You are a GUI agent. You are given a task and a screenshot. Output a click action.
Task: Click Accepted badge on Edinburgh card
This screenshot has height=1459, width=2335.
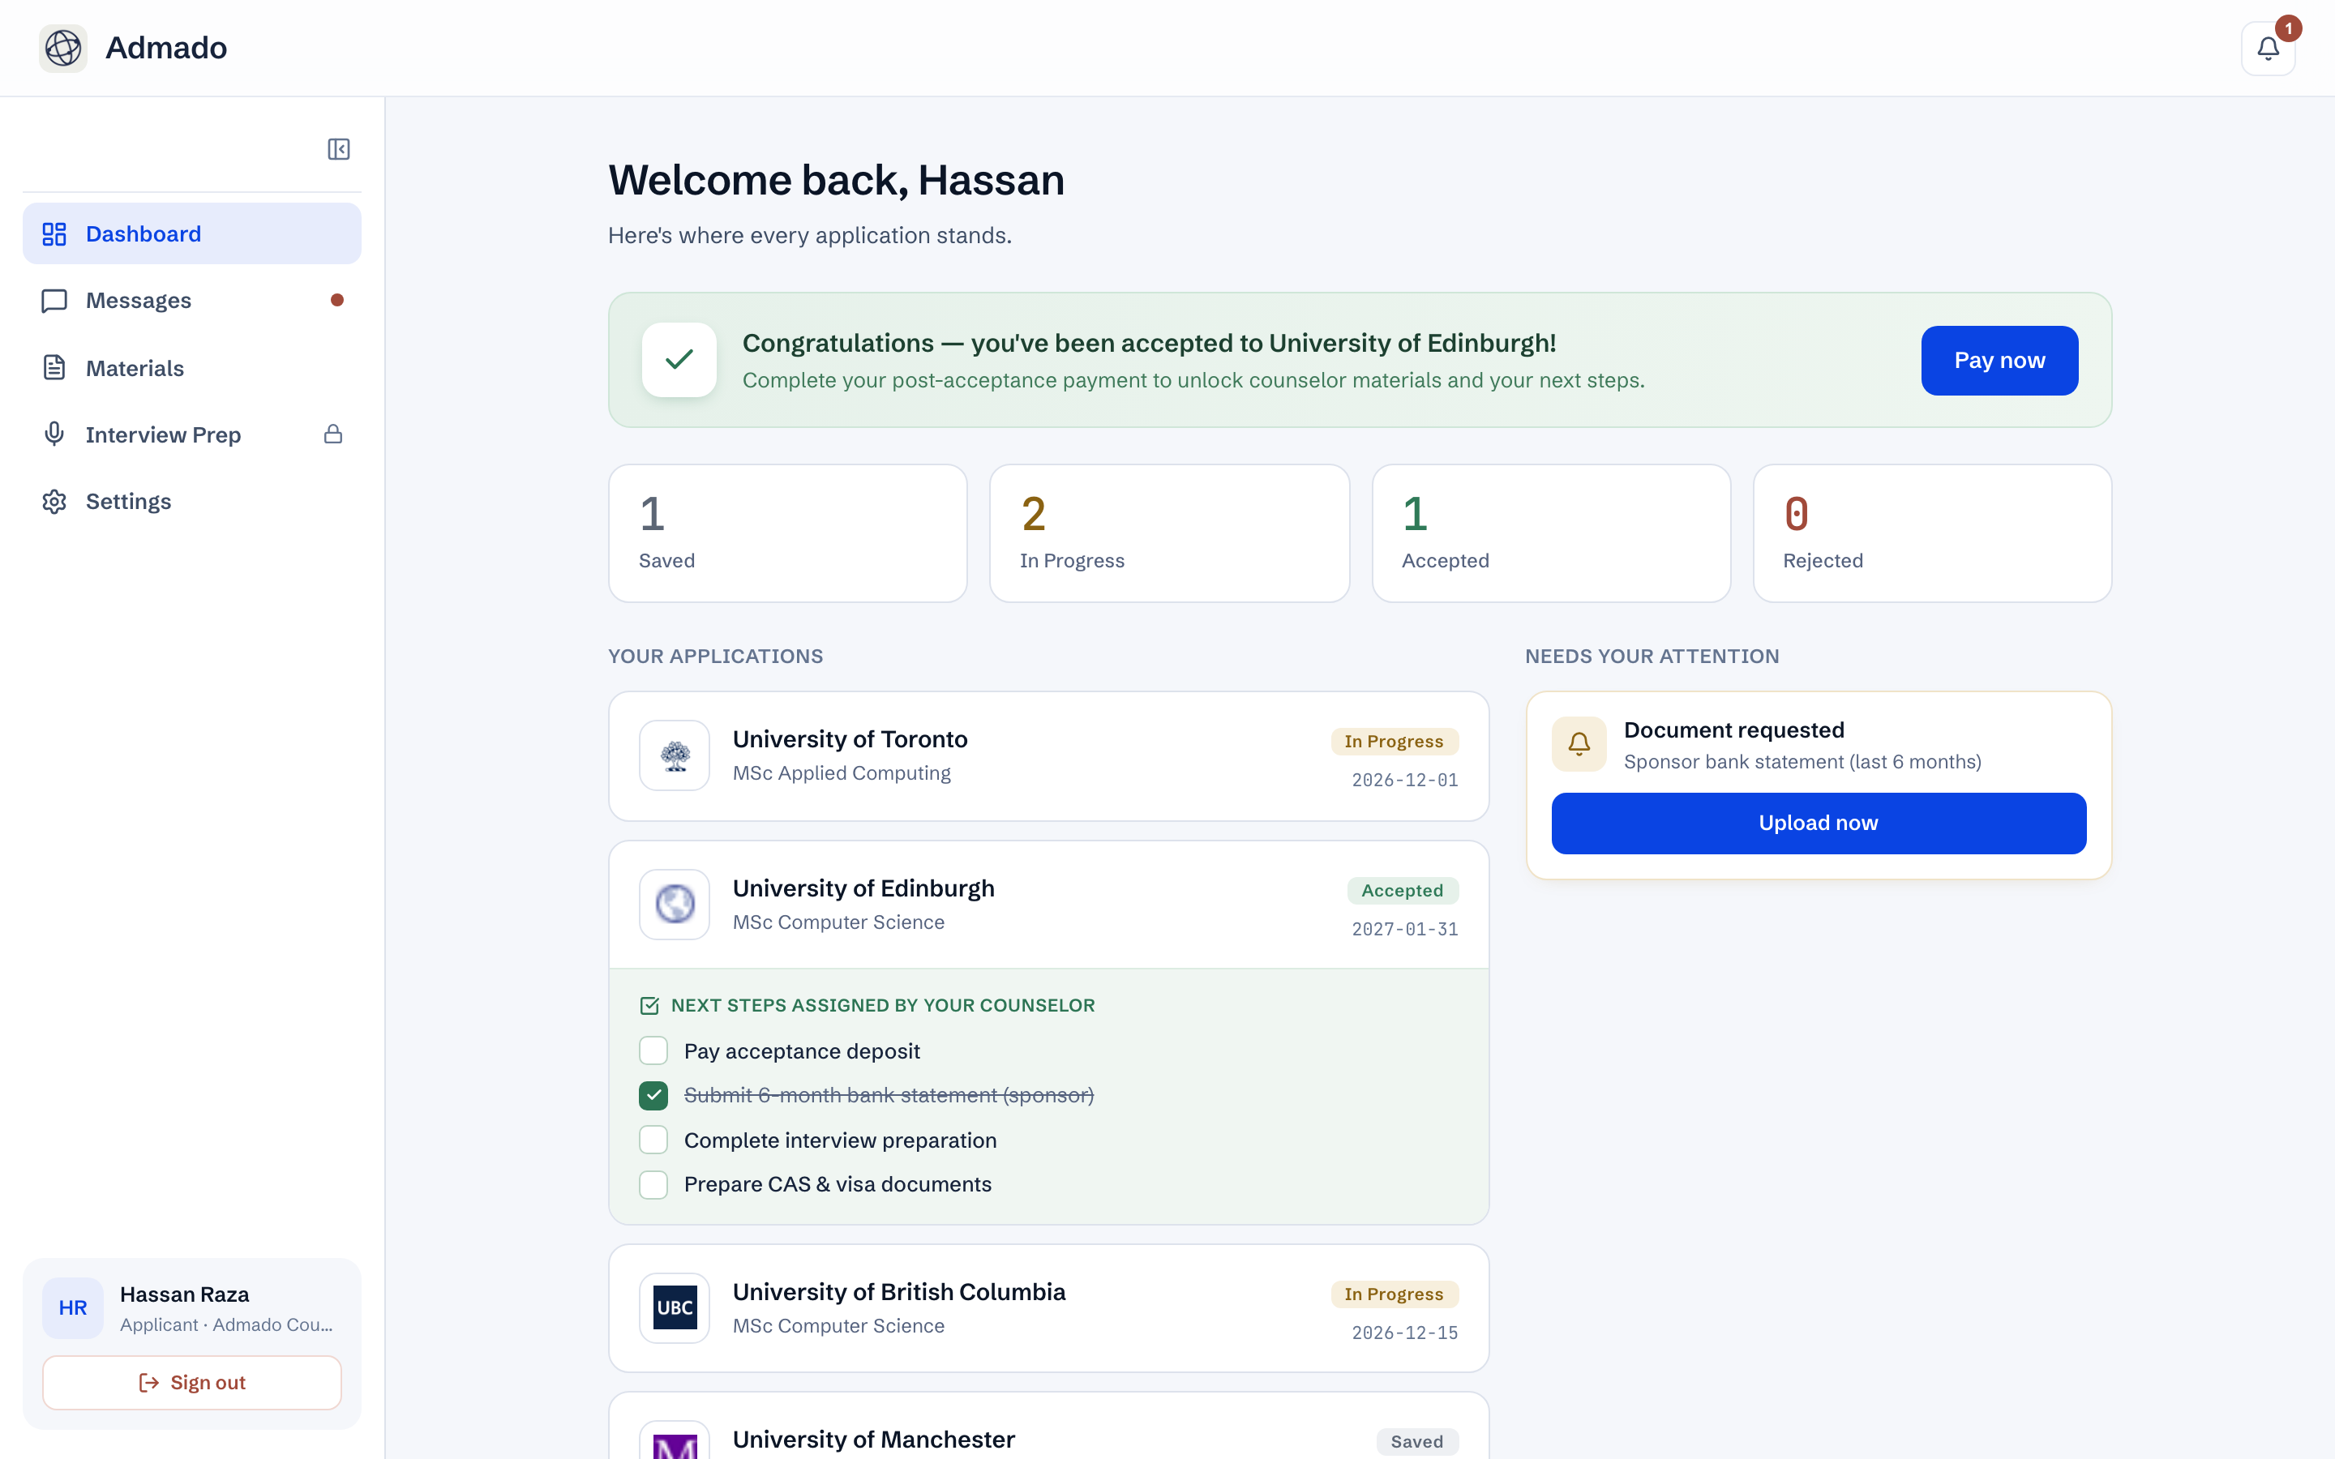pos(1402,890)
